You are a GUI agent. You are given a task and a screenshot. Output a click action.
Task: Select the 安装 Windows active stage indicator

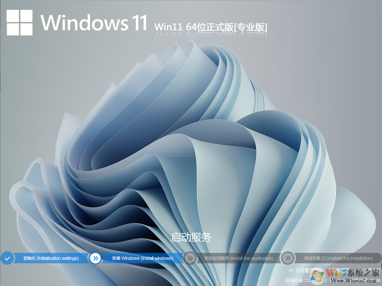click(143, 258)
